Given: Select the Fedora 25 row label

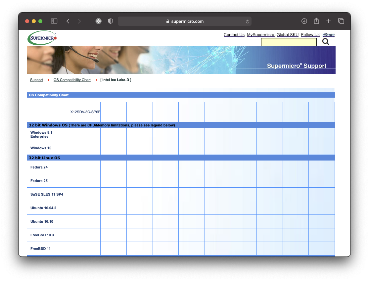Looking at the screenshot, I should [39, 181].
